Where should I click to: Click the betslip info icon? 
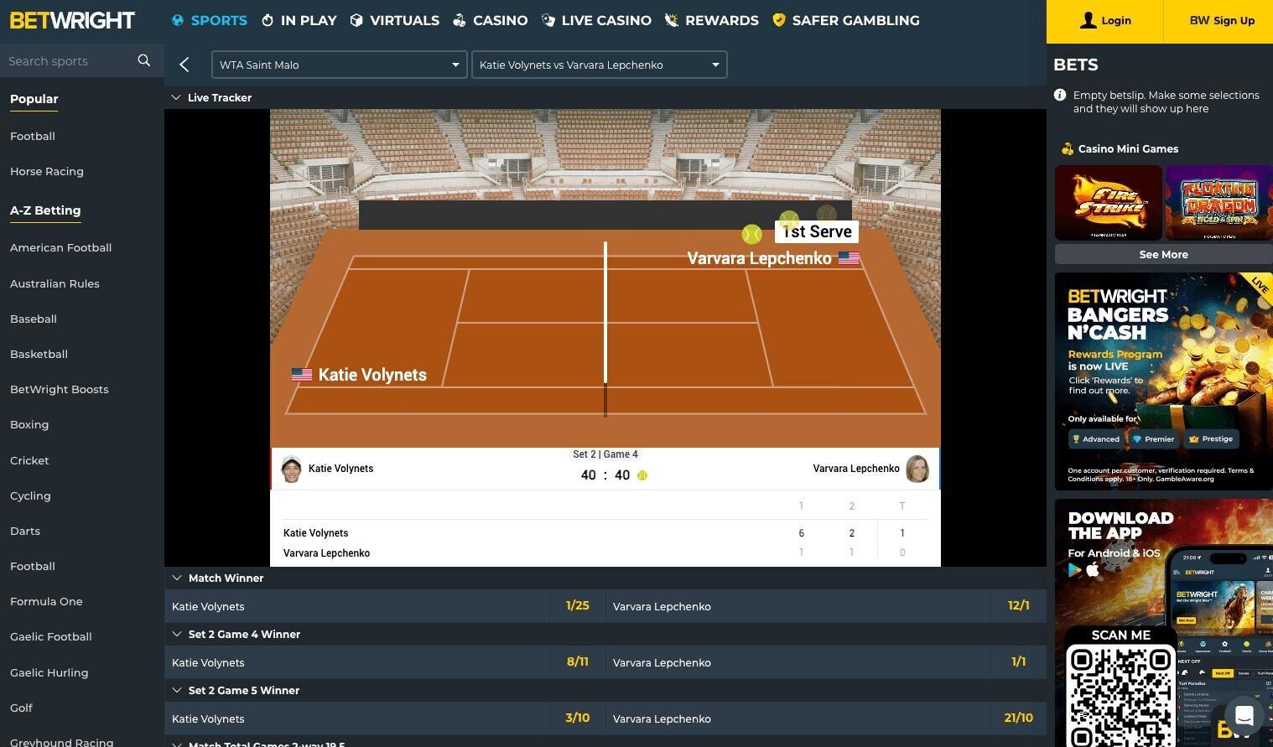[1060, 96]
